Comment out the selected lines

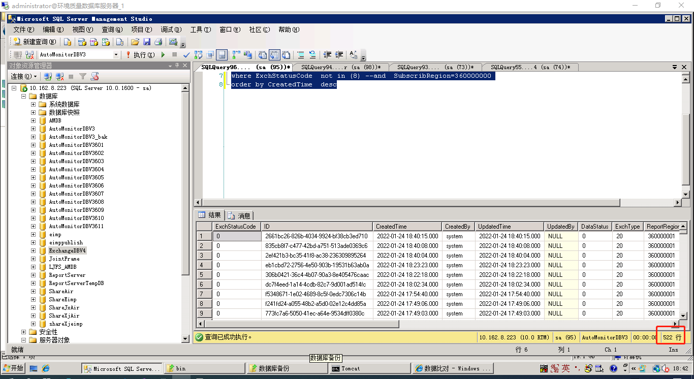tap(301, 54)
